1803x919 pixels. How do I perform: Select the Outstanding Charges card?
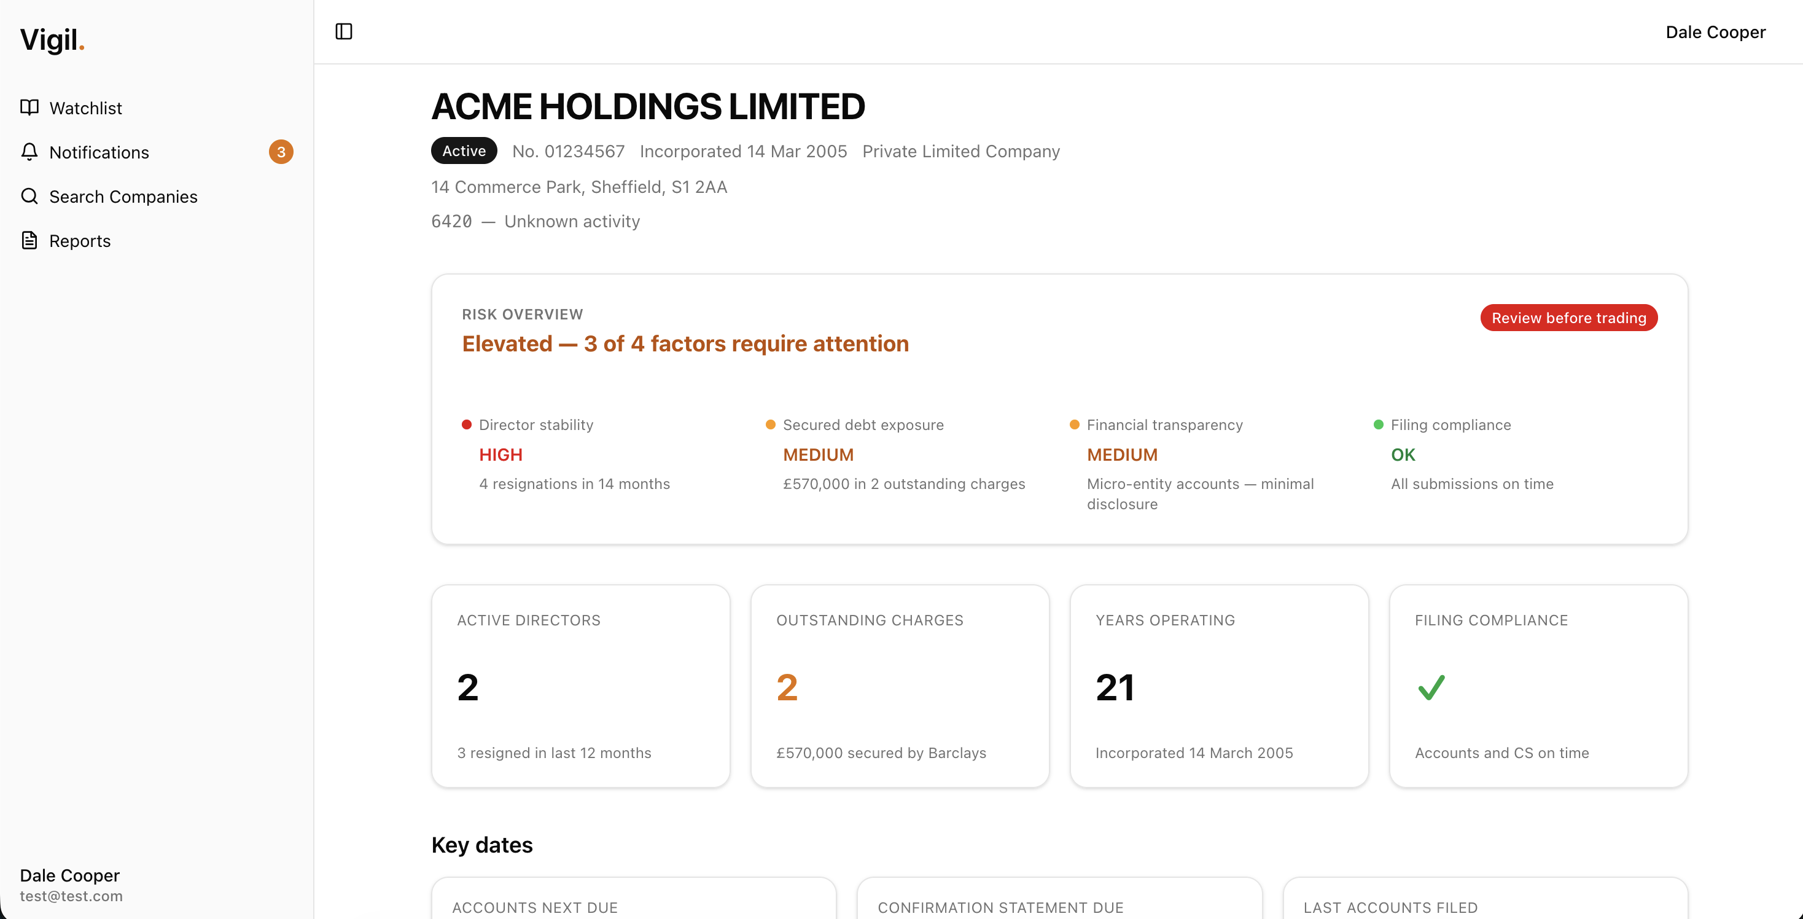pyautogui.click(x=900, y=686)
